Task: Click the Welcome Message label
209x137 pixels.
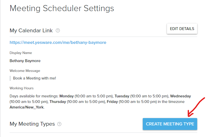Action: 25,71
